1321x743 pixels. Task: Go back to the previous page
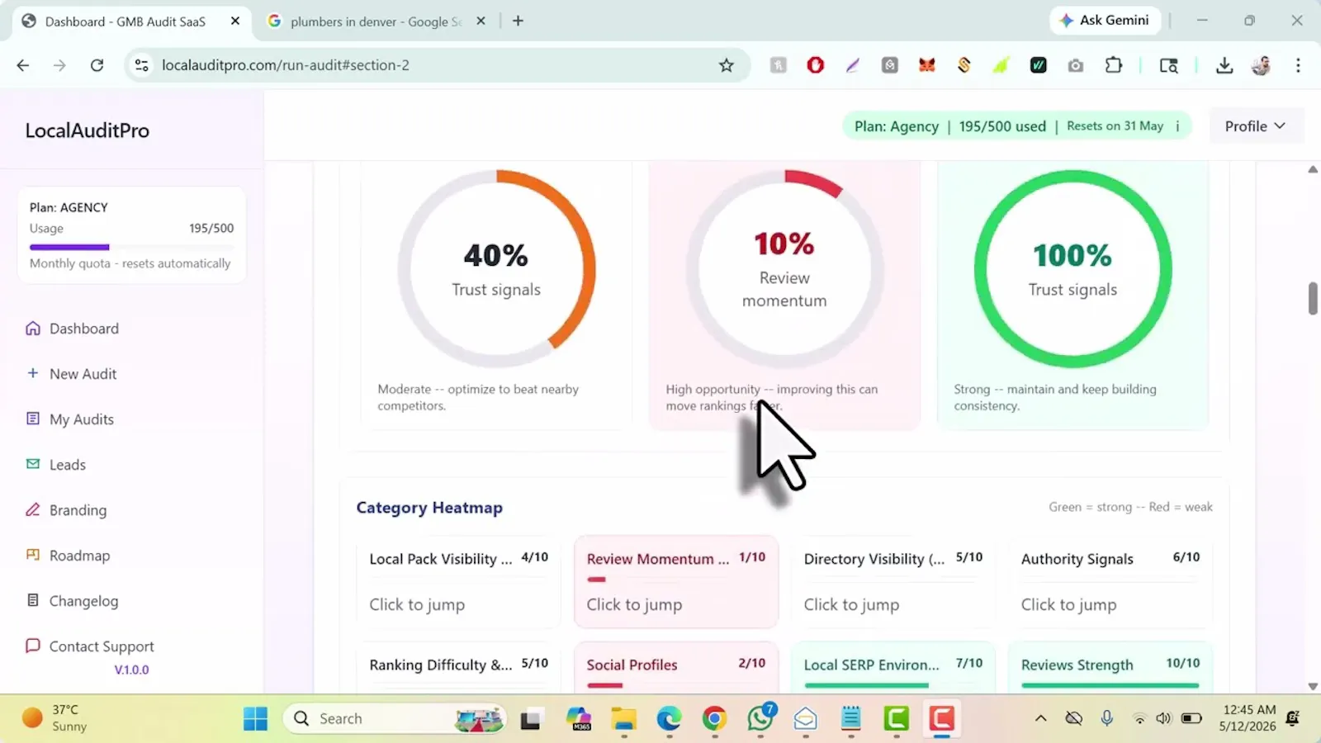coord(23,65)
